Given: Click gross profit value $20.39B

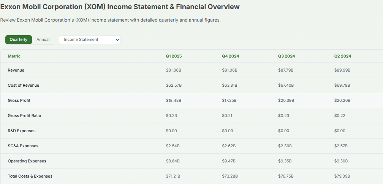Looking at the screenshot, I should [x=286, y=100].
